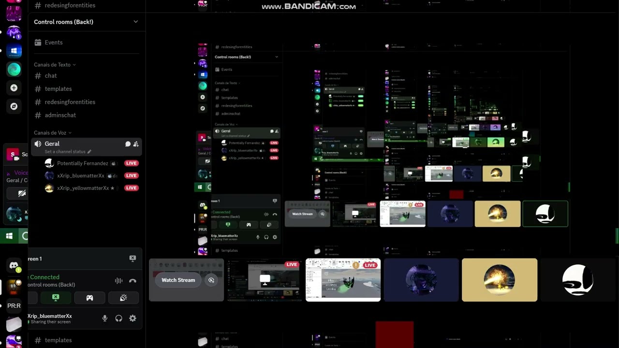
Task: Click the green Connected voice status text
Action: click(x=44, y=277)
